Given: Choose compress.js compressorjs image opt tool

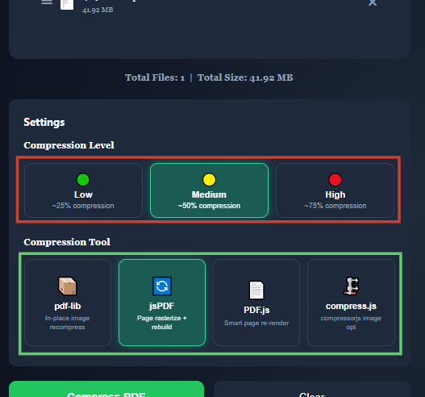Looking at the screenshot, I should 351,303.
